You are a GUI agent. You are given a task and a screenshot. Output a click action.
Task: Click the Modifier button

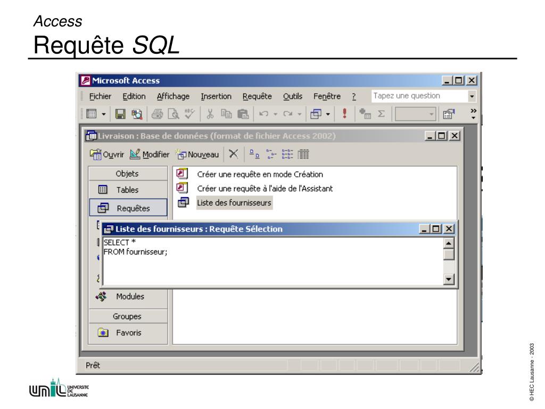(150, 154)
